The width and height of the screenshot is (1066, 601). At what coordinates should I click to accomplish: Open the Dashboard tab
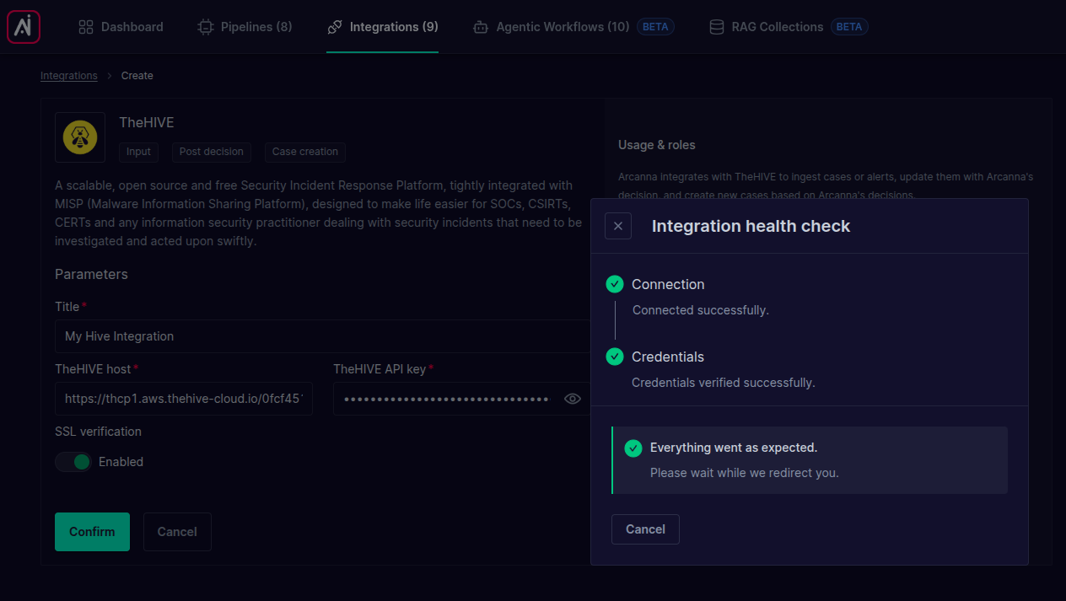[121, 27]
